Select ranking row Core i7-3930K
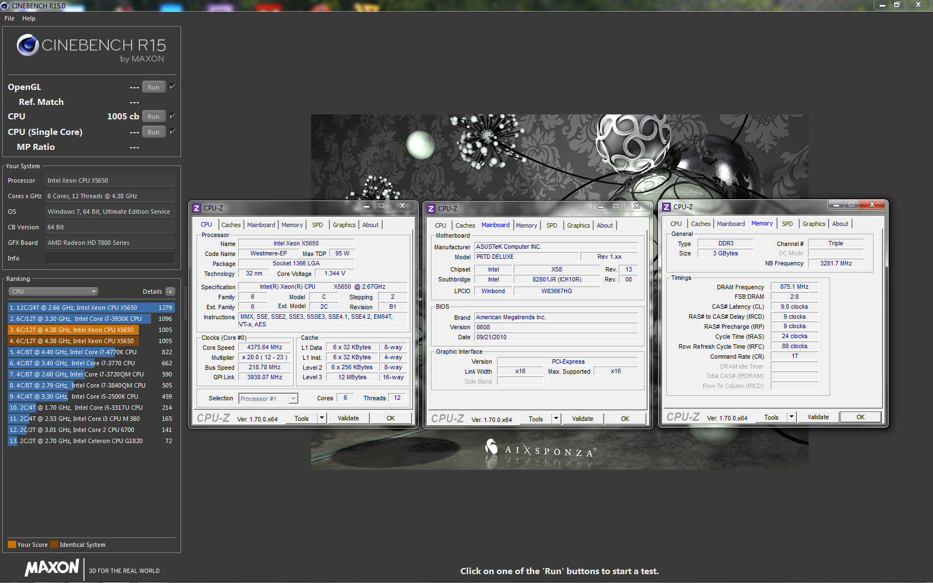The width and height of the screenshot is (933, 583). click(x=91, y=319)
